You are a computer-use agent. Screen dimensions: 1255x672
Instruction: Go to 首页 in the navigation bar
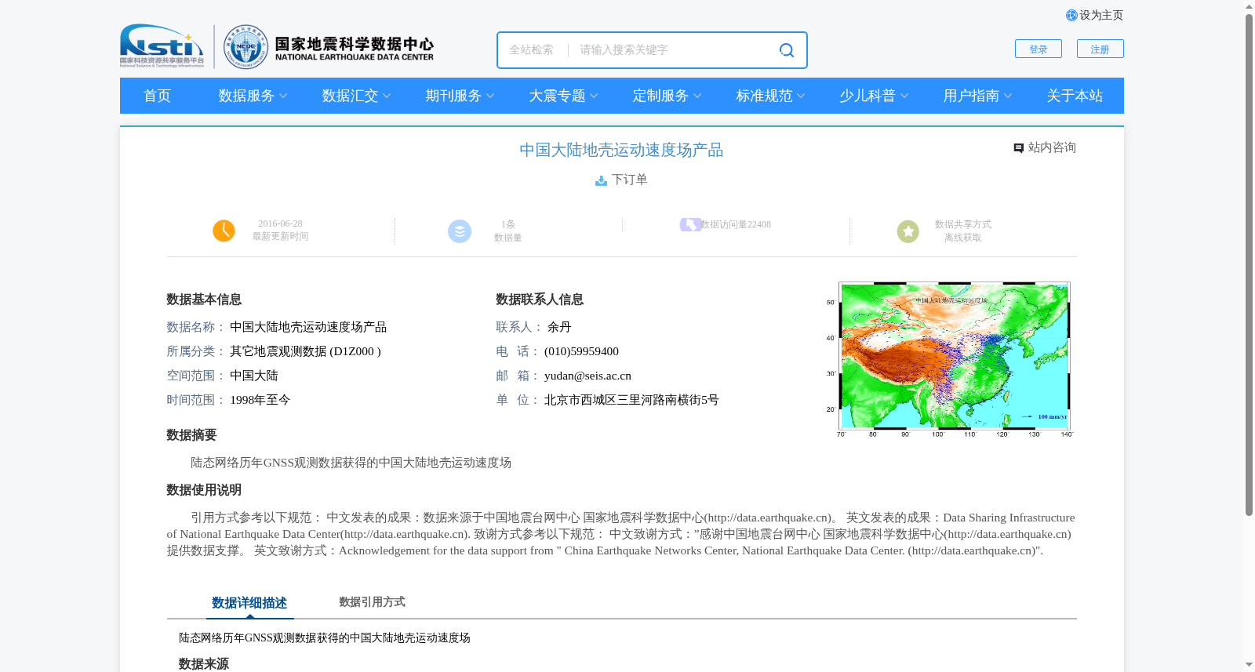click(157, 96)
